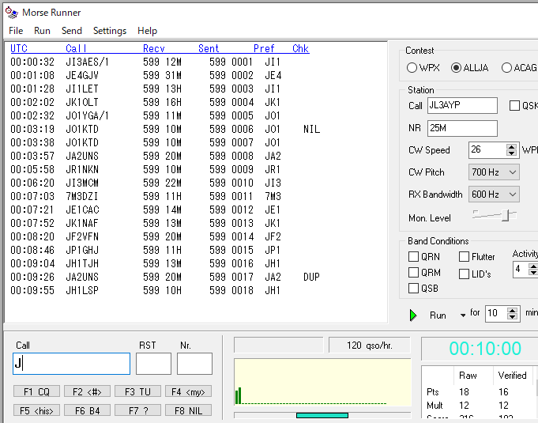Enable QRM band condition
Image resolution: width=538 pixels, height=423 pixels.
click(413, 272)
